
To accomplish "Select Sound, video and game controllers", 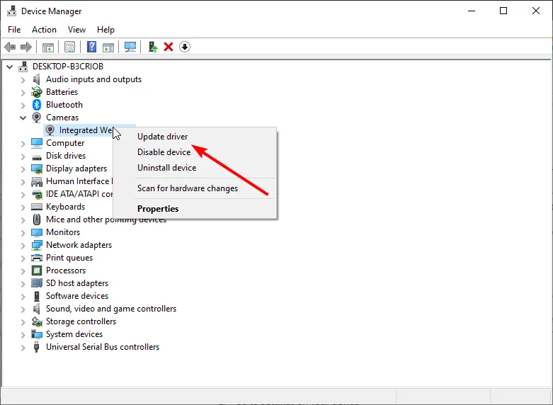I will tap(111, 309).
